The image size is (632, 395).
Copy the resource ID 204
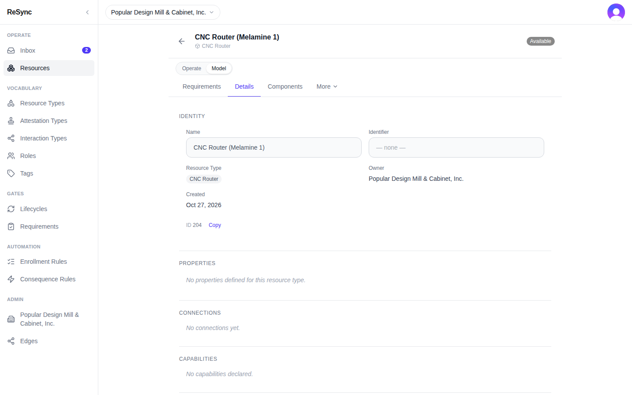[x=215, y=225]
